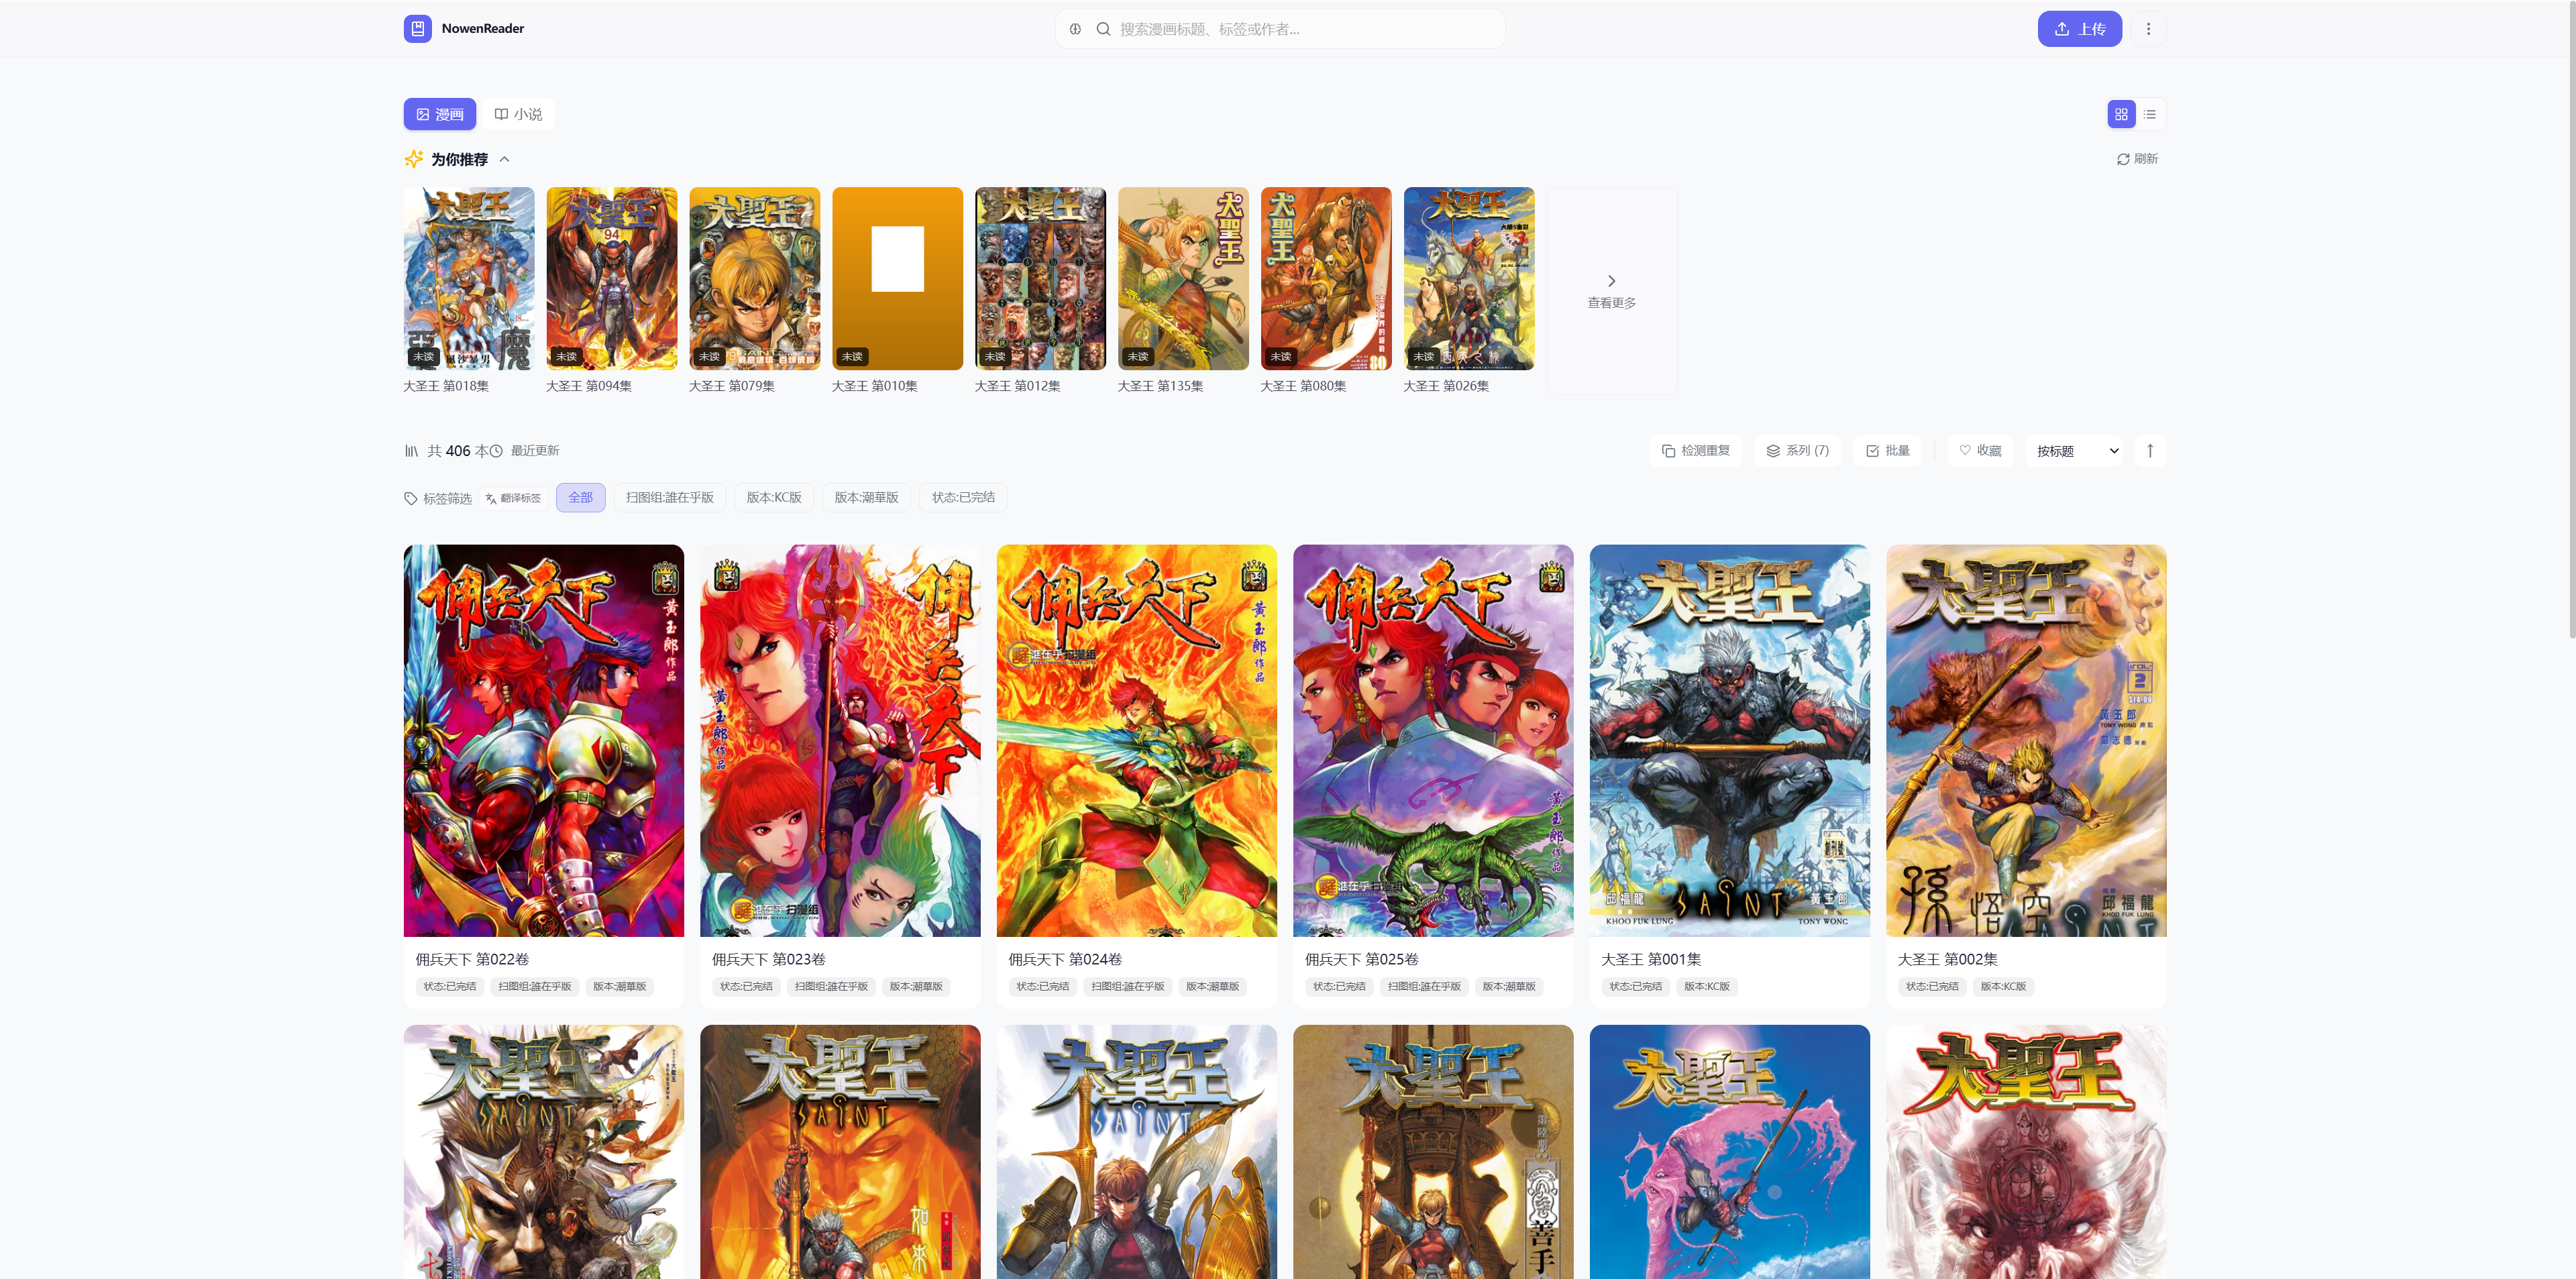Click the 最近更新 recently updated label
The width and height of the screenshot is (2576, 1279).
point(535,451)
